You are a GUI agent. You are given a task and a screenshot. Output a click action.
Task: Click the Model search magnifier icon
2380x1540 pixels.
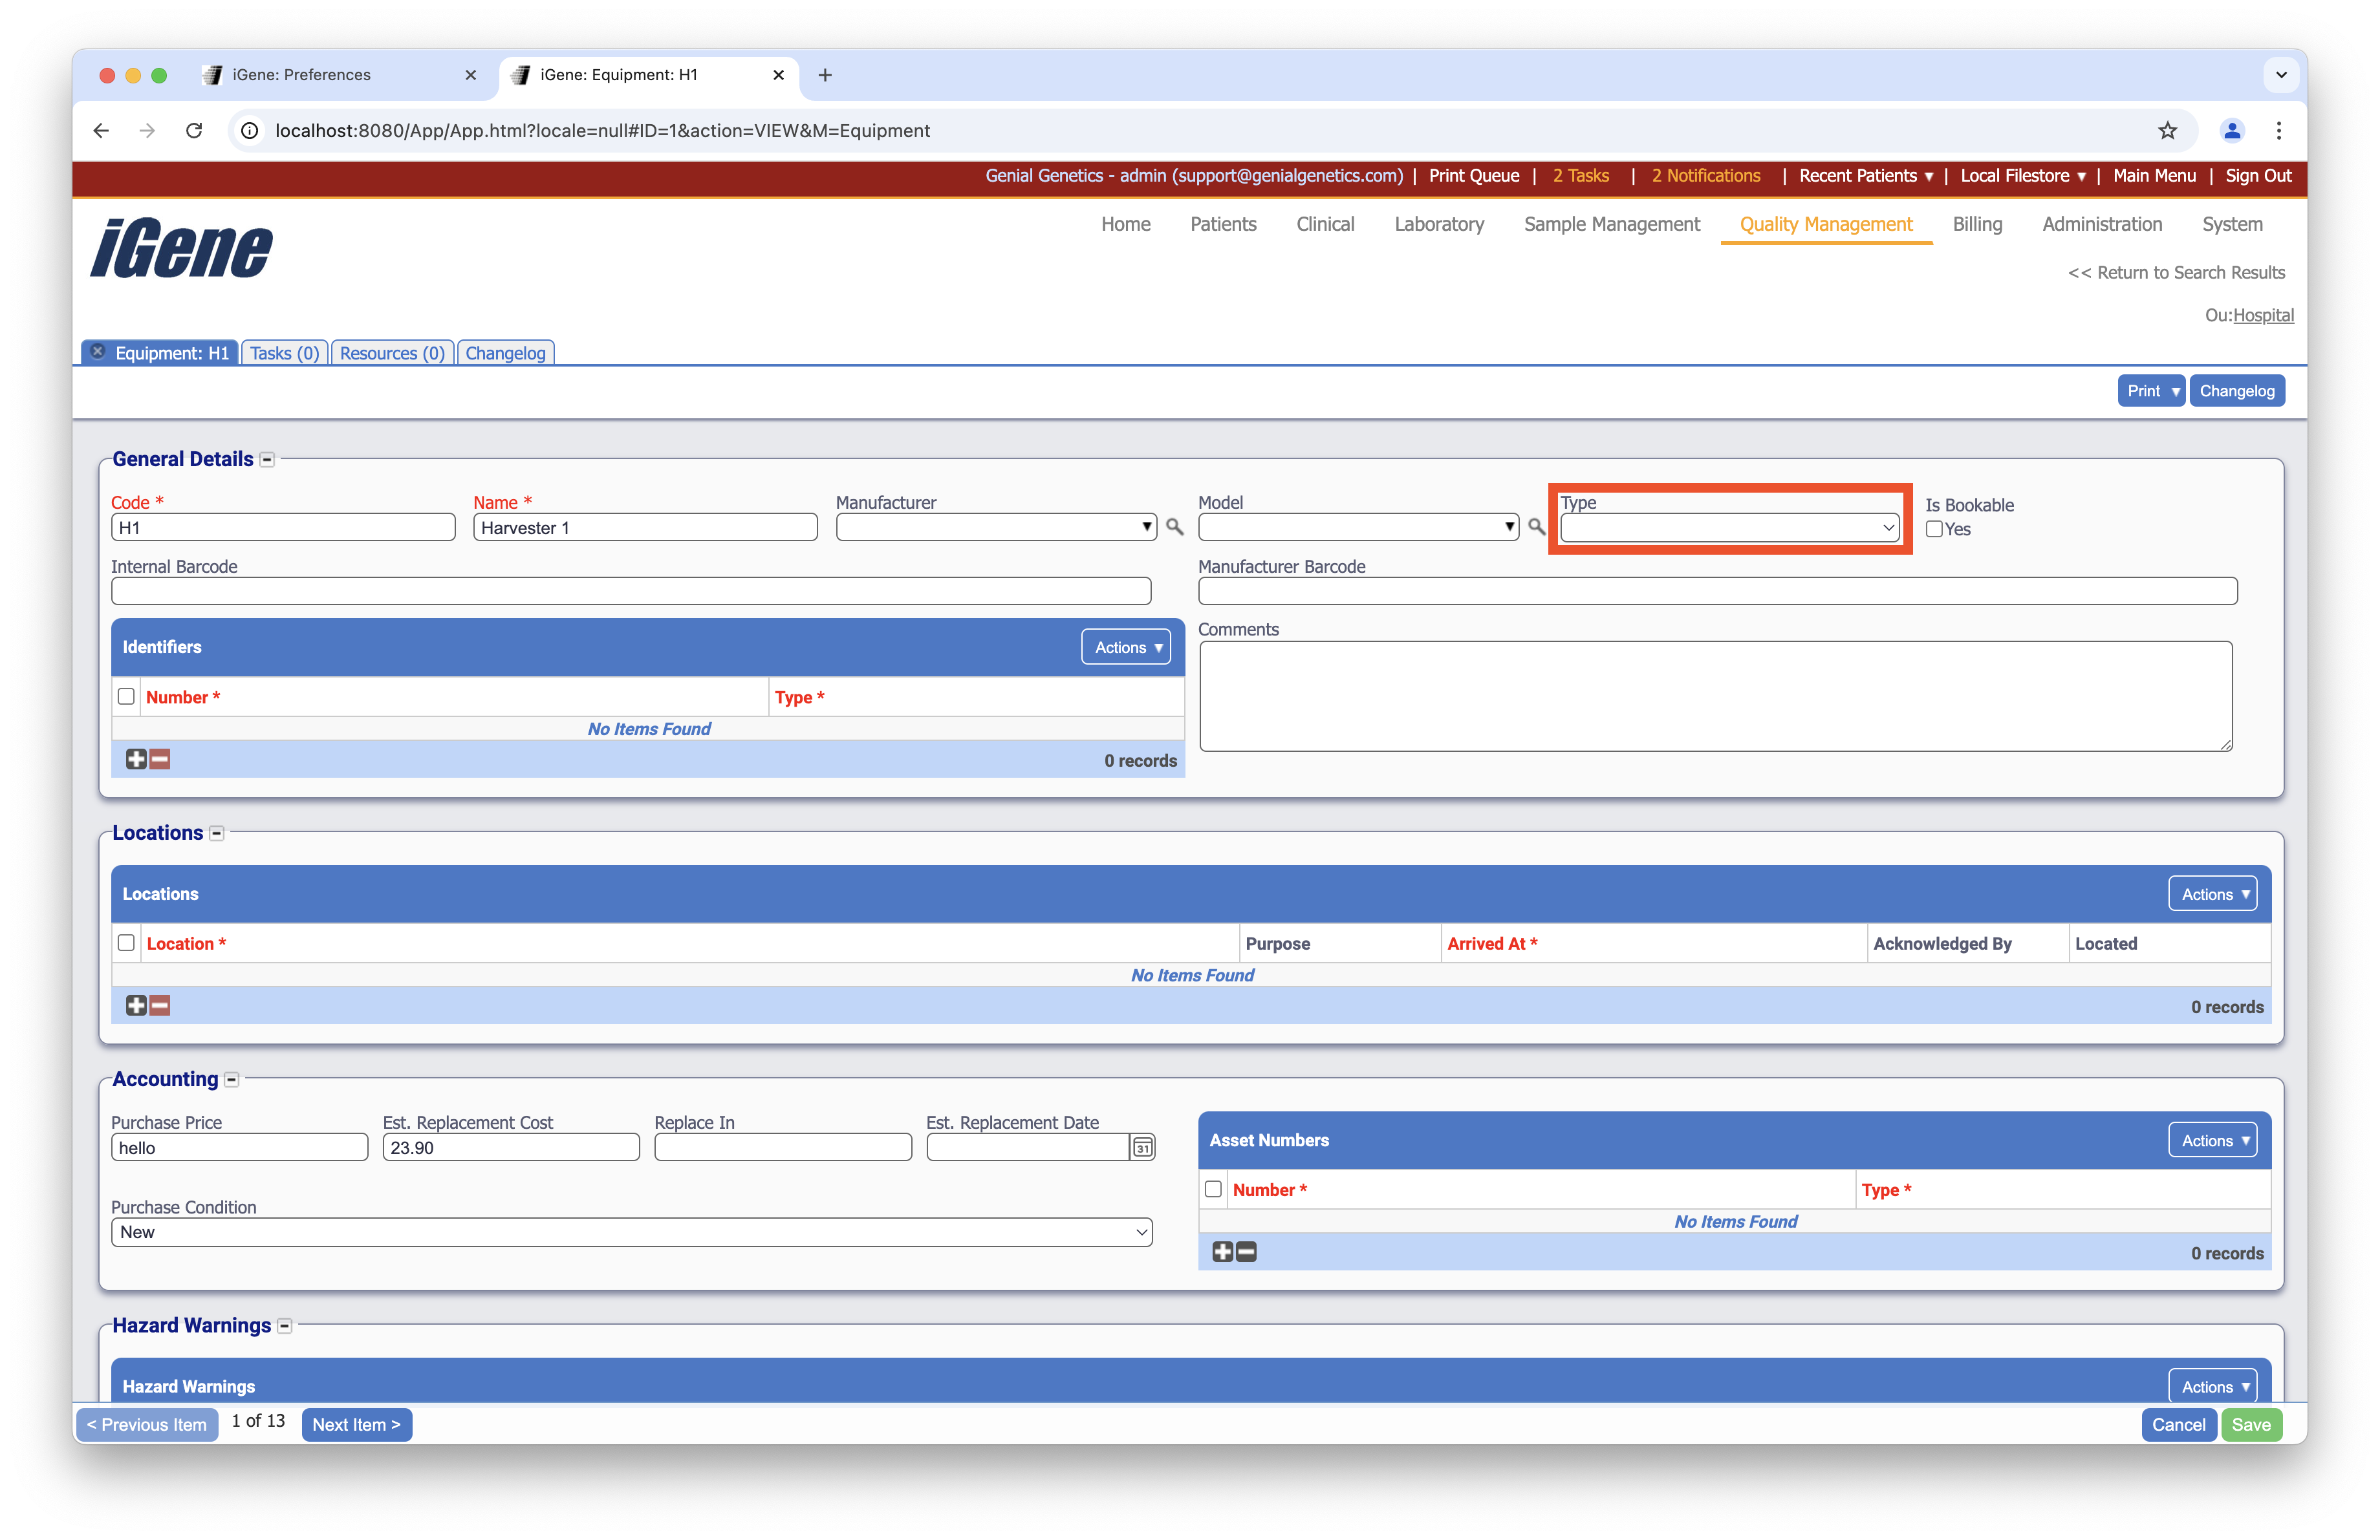click(x=1536, y=527)
